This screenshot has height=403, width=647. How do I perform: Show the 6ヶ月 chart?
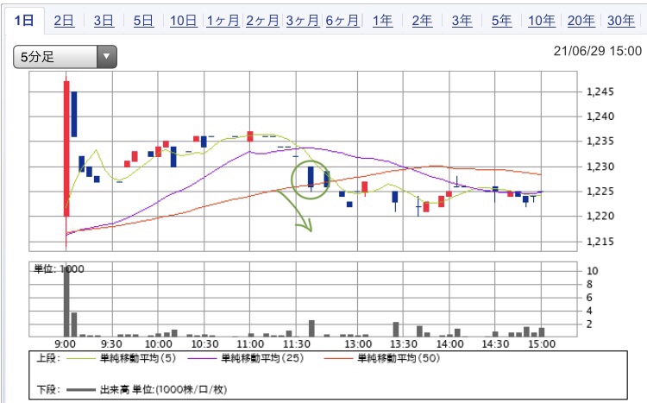point(342,20)
